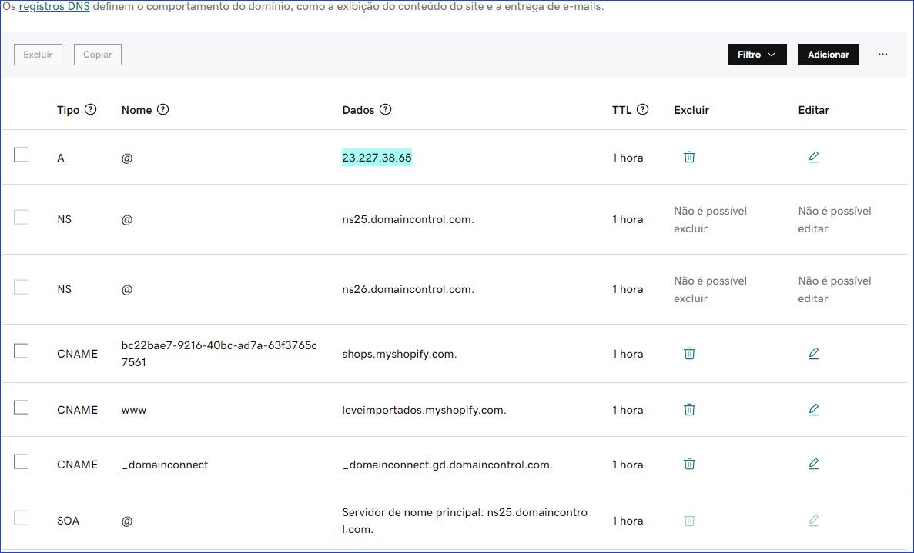
Task: Delete the A record with trash icon
Action: pyautogui.click(x=689, y=157)
